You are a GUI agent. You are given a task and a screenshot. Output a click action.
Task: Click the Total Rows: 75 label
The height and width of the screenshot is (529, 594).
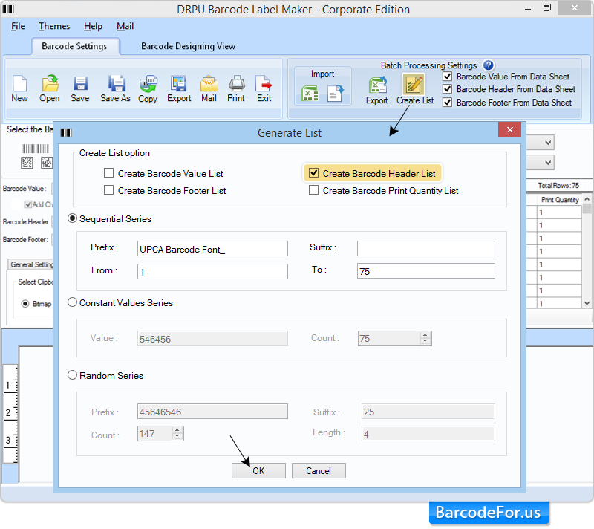[x=558, y=185]
